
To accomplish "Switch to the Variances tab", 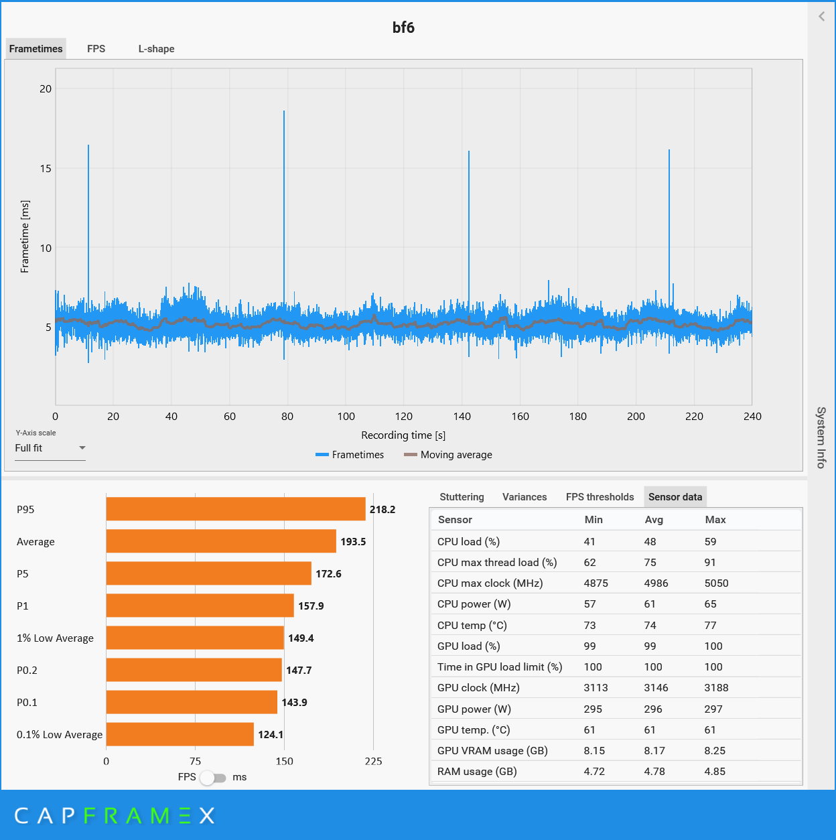I will click(525, 497).
